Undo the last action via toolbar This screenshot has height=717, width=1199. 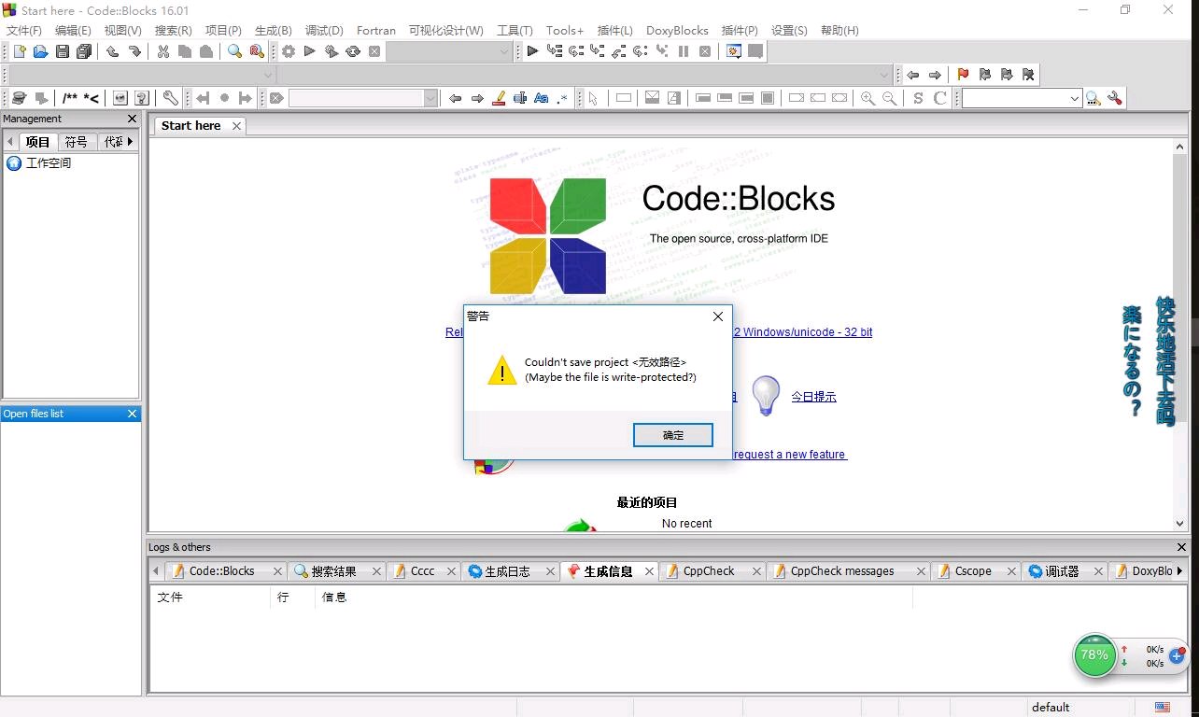tap(113, 51)
